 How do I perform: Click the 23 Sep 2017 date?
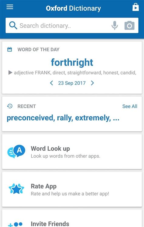point(72,83)
